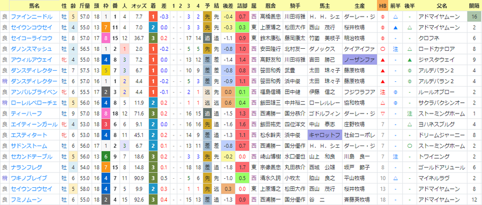Viewport: 482px width, 205px height.
Task: Open horse link ティーハーフ
Action: [x=26, y=113]
